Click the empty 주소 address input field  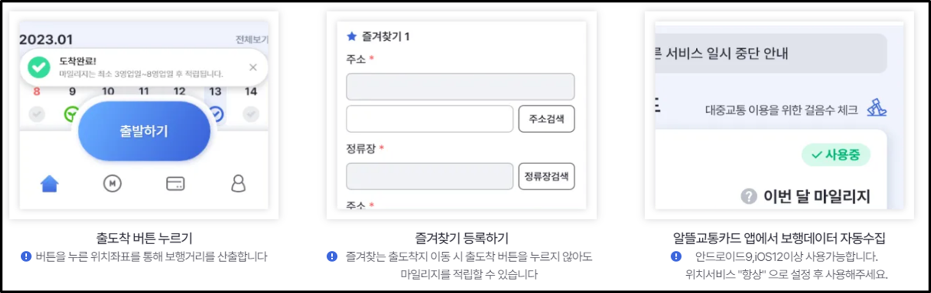click(460, 87)
